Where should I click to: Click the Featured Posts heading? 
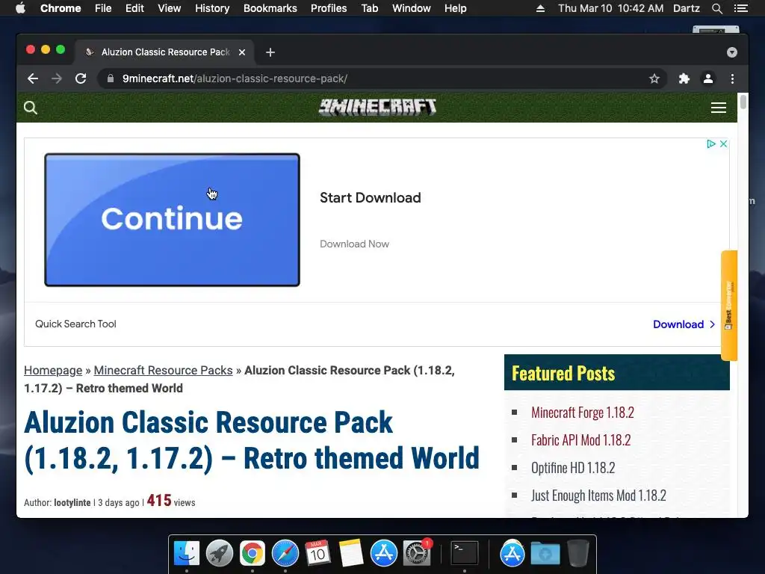pyautogui.click(x=563, y=374)
